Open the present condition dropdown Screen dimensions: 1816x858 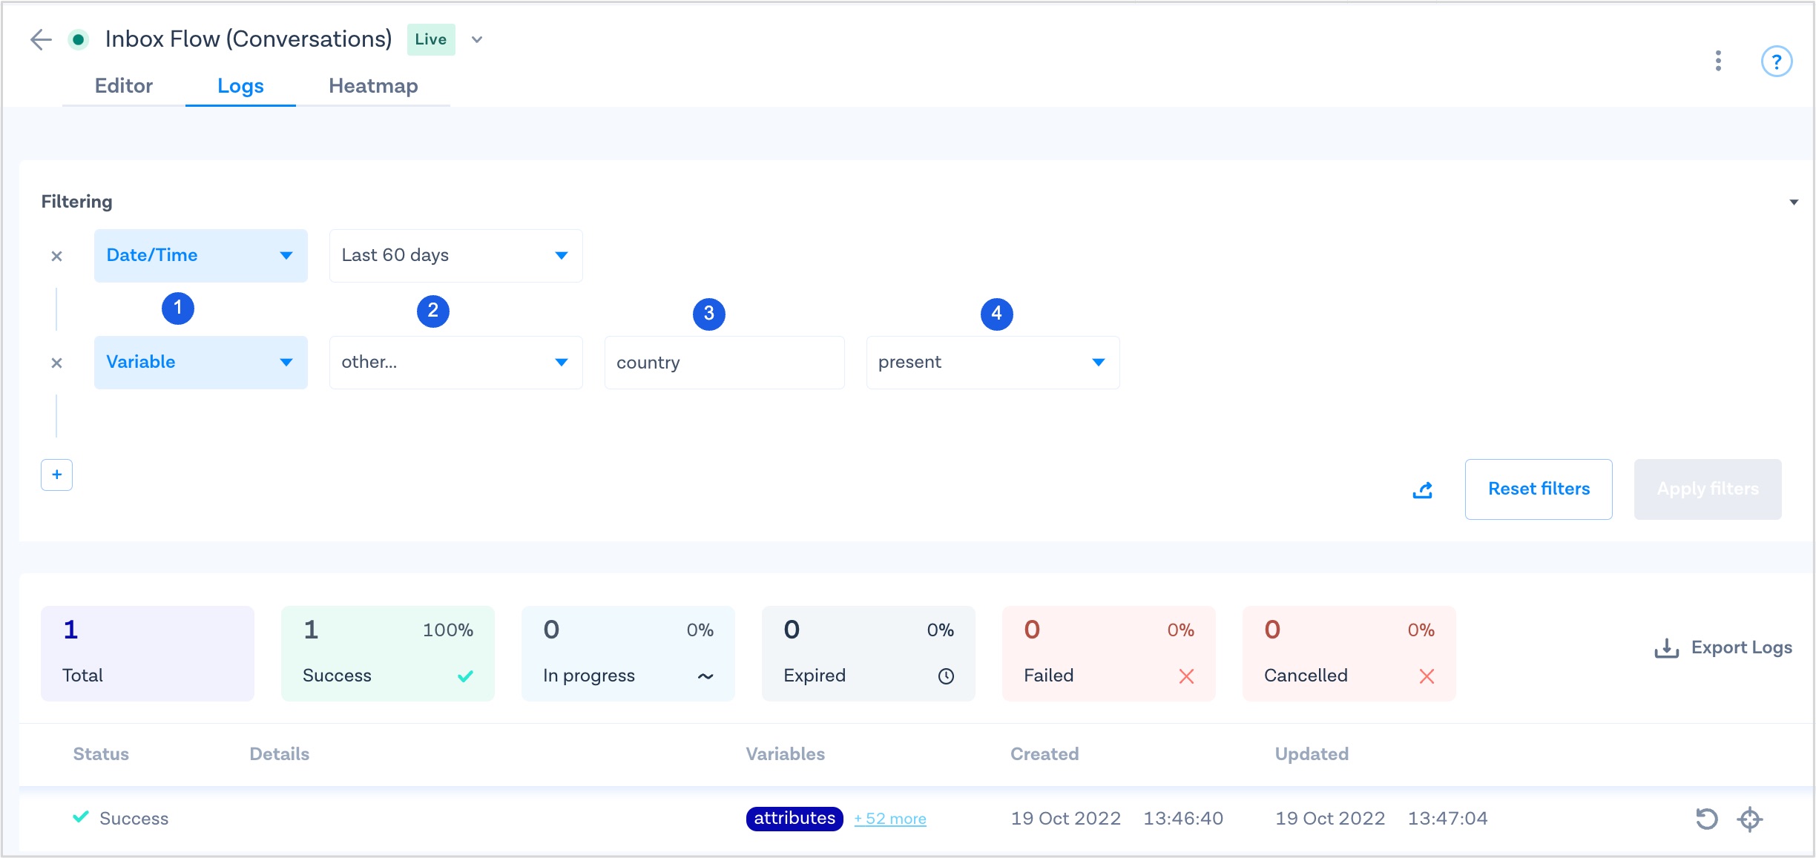pyautogui.click(x=992, y=363)
